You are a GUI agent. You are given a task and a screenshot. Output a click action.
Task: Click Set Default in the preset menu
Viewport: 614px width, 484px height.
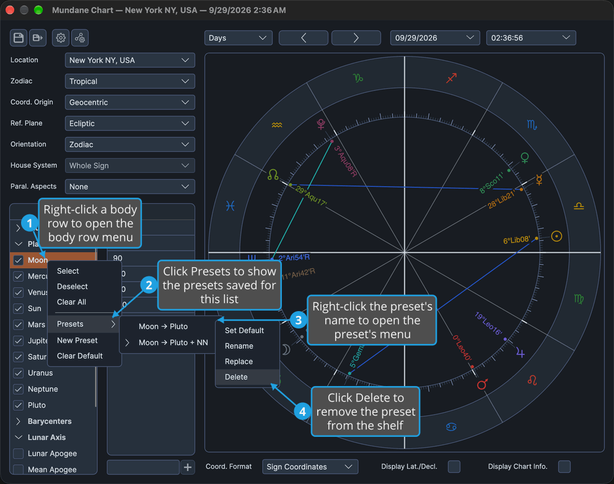pyautogui.click(x=247, y=330)
